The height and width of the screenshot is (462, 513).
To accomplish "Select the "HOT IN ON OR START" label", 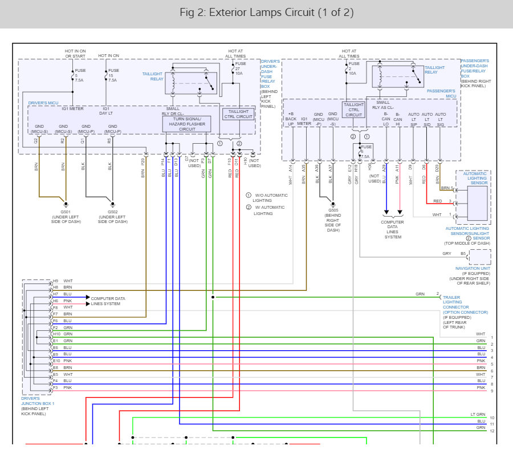I will [x=75, y=54].
